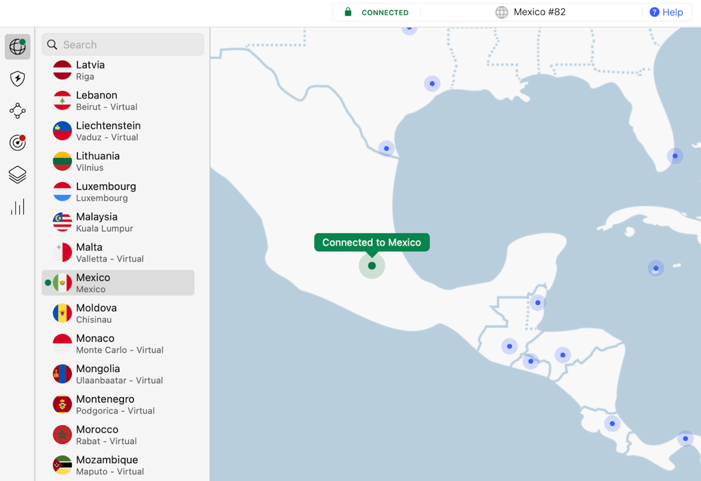The width and height of the screenshot is (701, 481).
Task: Click the Malta flag icon
Action: 62,252
